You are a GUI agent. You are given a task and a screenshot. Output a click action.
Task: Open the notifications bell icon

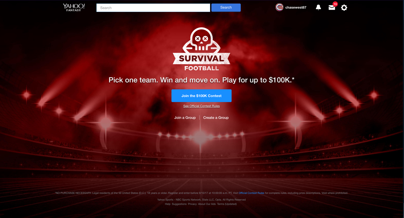[x=318, y=8]
